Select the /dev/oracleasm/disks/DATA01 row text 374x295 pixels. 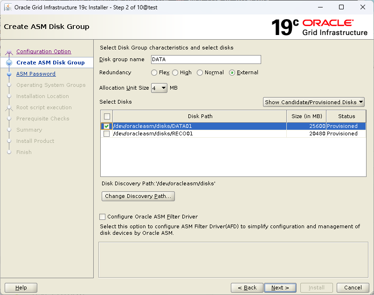[x=152, y=126]
